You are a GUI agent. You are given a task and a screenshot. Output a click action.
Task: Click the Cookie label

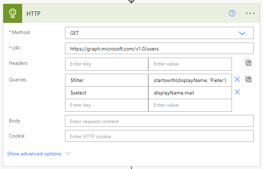pos(16,136)
